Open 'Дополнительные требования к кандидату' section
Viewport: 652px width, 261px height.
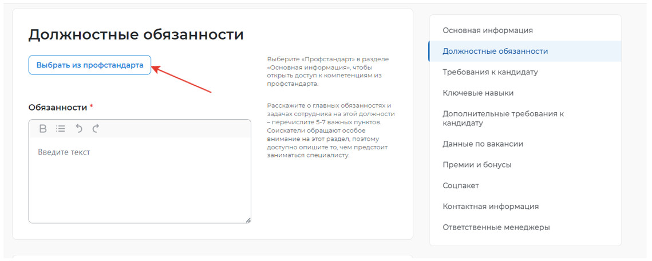click(503, 118)
